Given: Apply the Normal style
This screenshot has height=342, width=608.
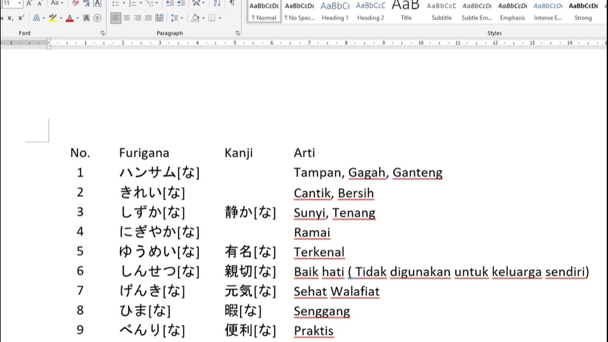Looking at the screenshot, I should coord(264,11).
